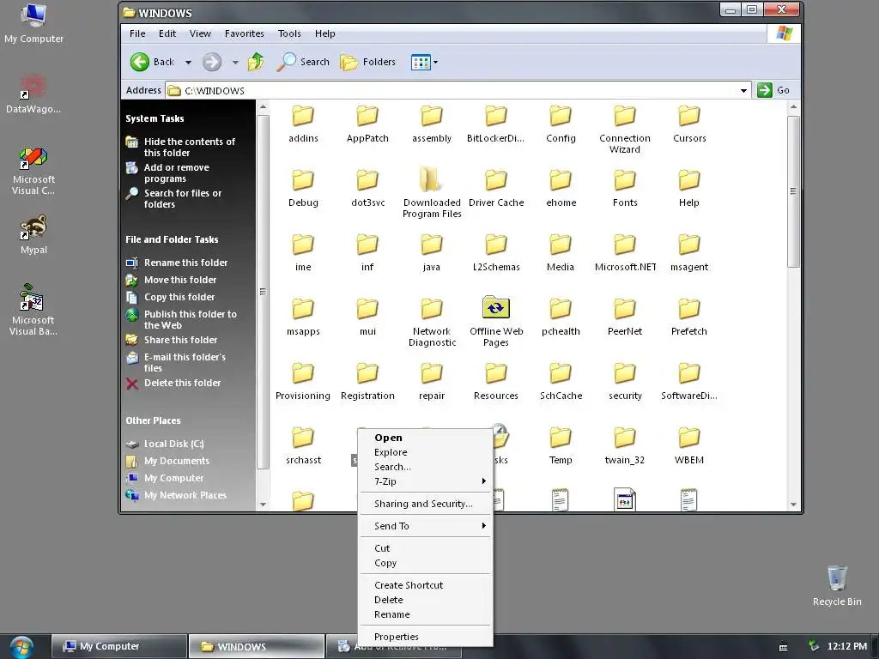Choose Open from the context menu
The height and width of the screenshot is (659, 879).
[426, 438]
